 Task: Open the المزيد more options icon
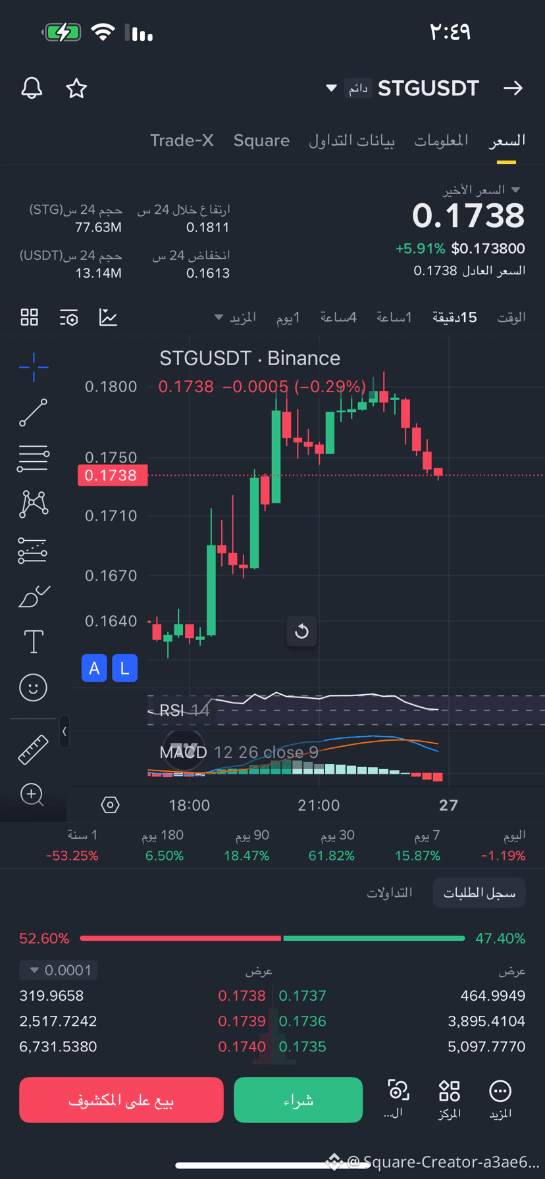coord(500,1099)
